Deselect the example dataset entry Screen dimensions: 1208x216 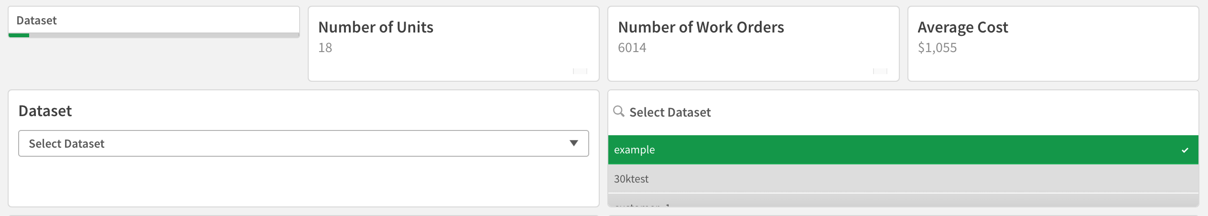pos(635,150)
